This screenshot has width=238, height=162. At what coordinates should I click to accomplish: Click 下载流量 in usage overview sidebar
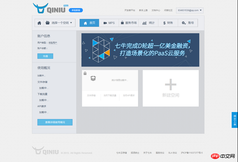42,94
